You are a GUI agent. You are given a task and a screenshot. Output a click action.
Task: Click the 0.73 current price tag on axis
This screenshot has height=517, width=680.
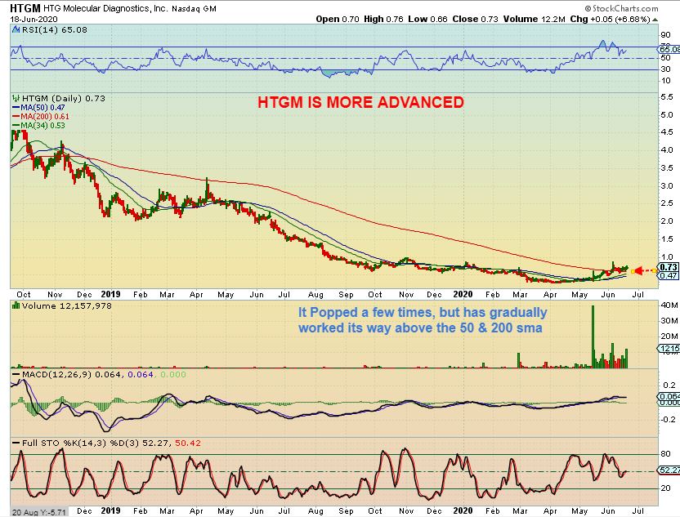[x=669, y=267]
